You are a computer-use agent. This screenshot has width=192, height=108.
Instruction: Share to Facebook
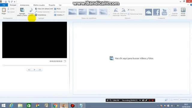click(157, 12)
